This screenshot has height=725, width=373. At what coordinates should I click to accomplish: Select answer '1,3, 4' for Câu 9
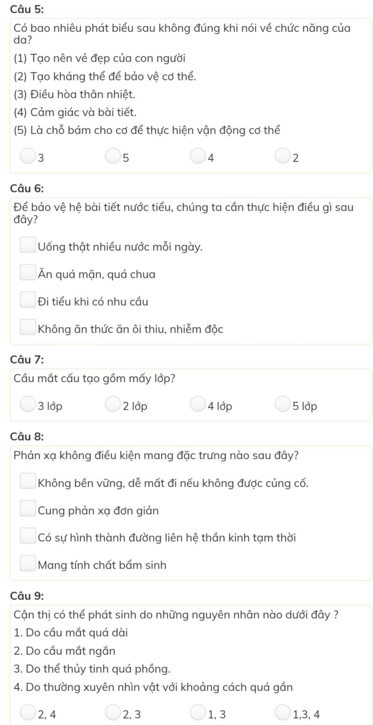click(x=282, y=712)
